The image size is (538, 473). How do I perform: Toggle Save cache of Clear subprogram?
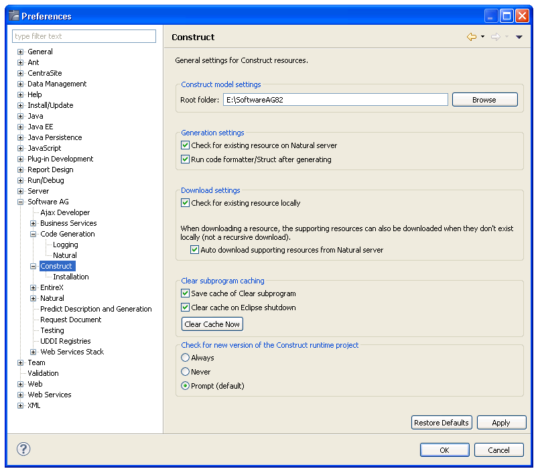tap(186, 293)
